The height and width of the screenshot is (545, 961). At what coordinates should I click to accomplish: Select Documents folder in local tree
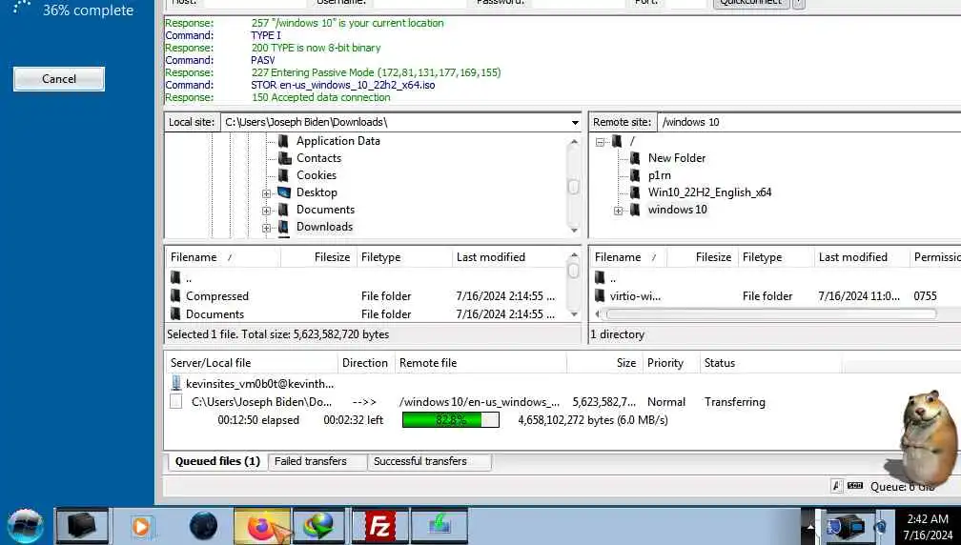[x=325, y=210]
